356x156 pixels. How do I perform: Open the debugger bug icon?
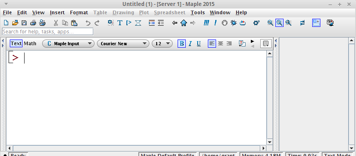pos(234,23)
